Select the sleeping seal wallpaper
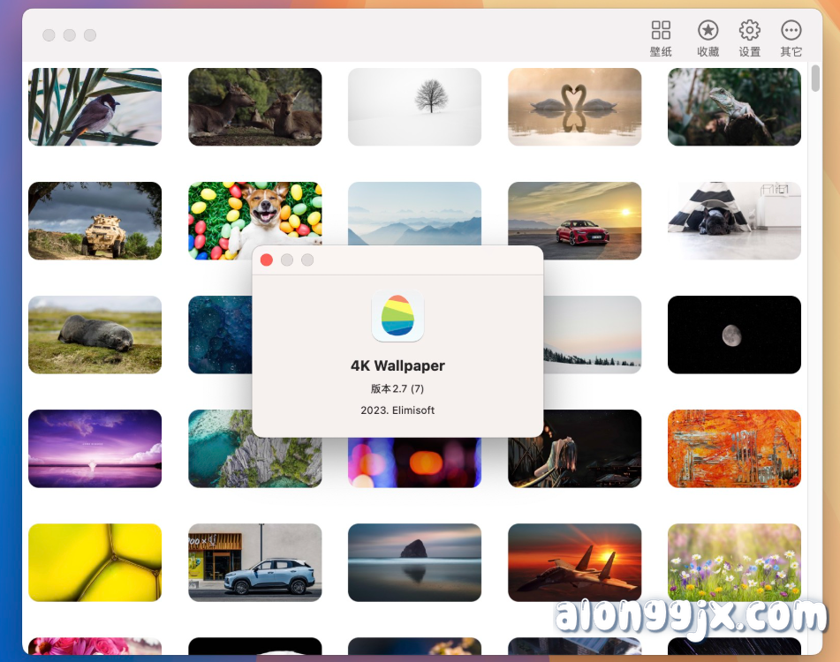This screenshot has width=840, height=662. [95, 335]
